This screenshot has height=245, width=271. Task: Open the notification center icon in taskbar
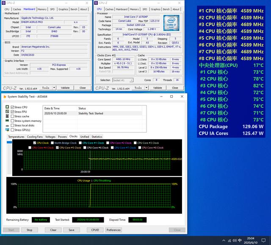click(x=263, y=240)
